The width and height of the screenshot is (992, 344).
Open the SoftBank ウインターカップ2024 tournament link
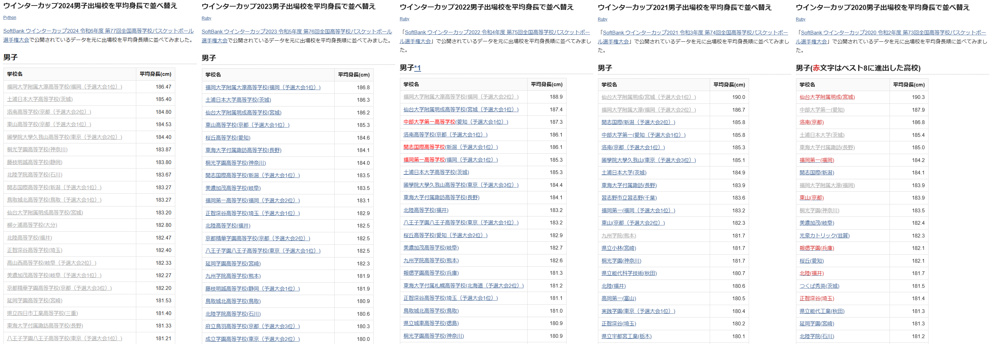pos(98,31)
